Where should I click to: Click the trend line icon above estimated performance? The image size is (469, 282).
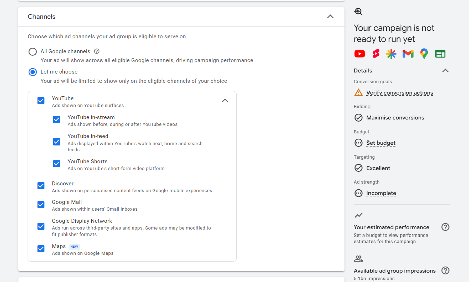tap(358, 215)
